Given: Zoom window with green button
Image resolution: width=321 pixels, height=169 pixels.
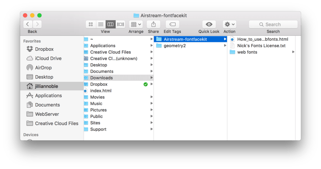Looking at the screenshot, I should pos(39,15).
